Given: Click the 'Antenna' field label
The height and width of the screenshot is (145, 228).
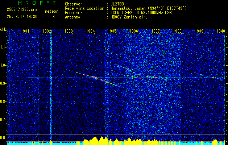Looking at the screenshot, I should [72, 17].
